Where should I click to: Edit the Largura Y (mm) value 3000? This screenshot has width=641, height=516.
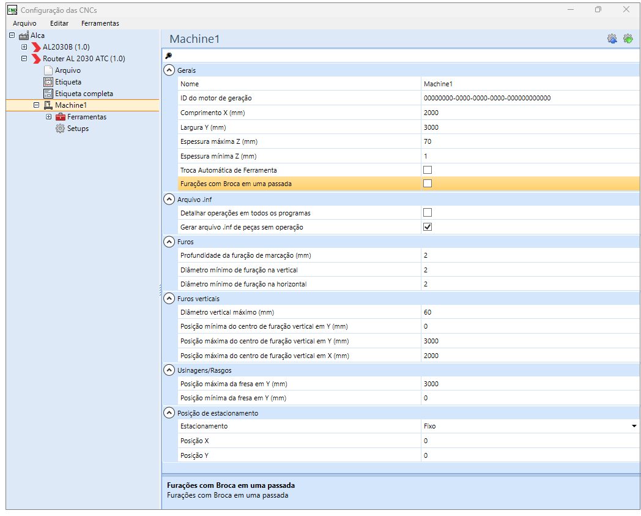[530, 127]
